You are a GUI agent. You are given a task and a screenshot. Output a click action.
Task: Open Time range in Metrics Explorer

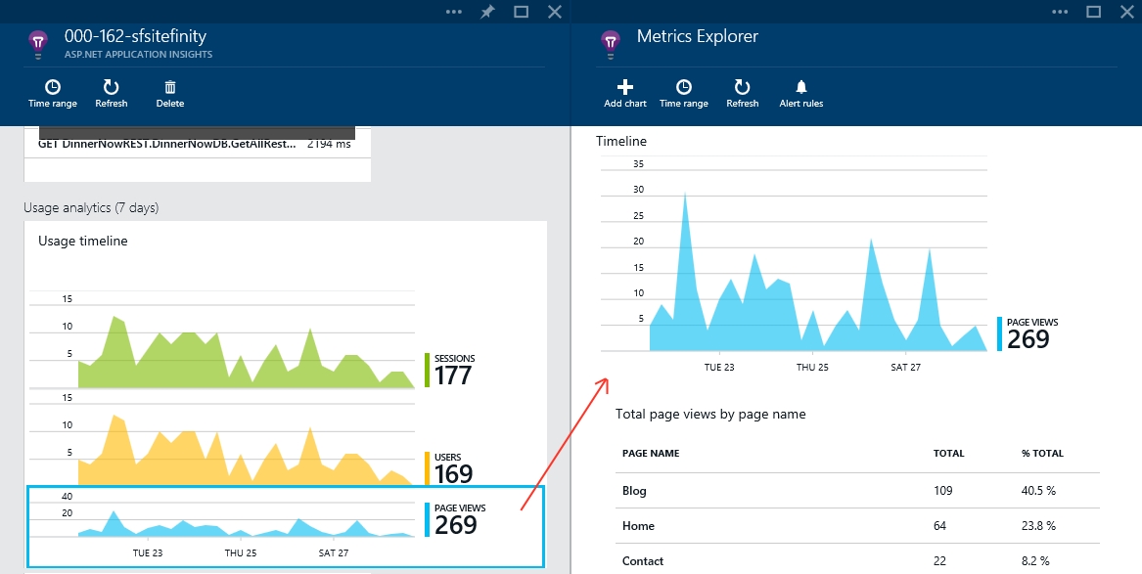[683, 94]
